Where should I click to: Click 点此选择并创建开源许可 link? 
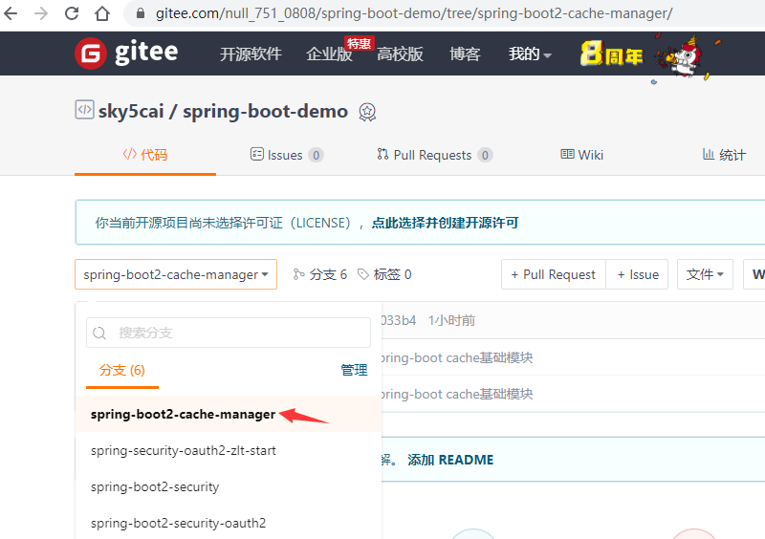445,223
